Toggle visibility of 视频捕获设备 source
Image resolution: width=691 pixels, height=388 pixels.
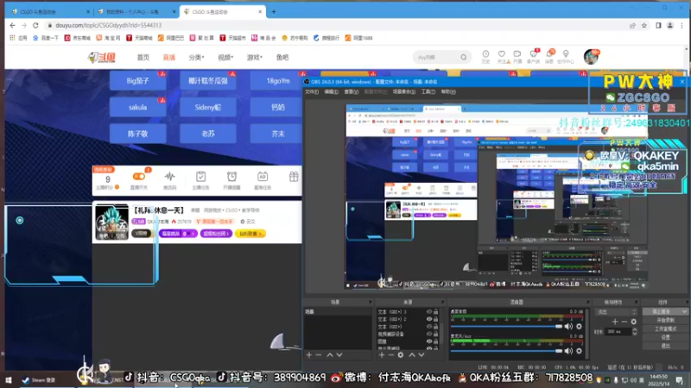click(428, 334)
